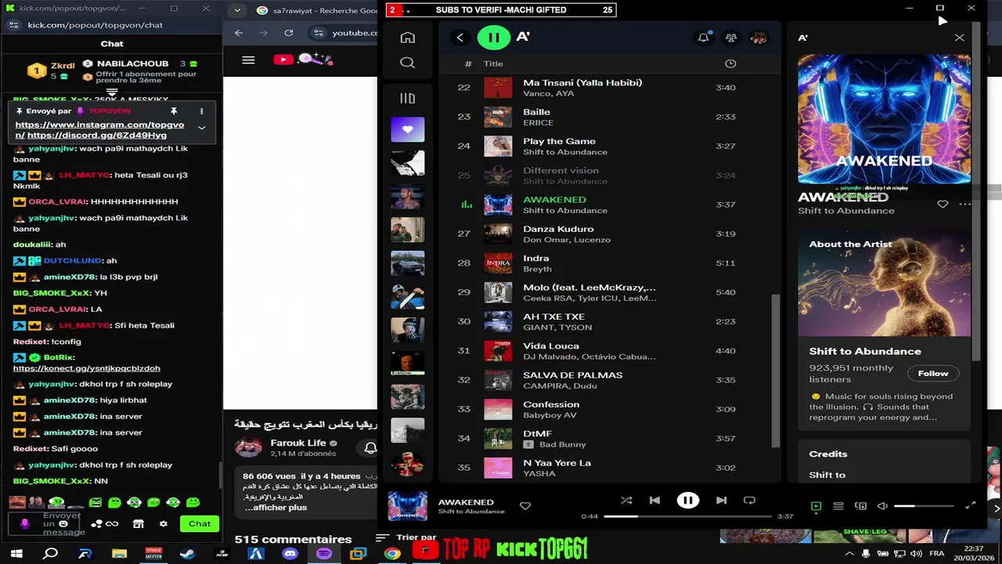
Task: Open Steam from Windows taskbar
Action: click(x=187, y=553)
